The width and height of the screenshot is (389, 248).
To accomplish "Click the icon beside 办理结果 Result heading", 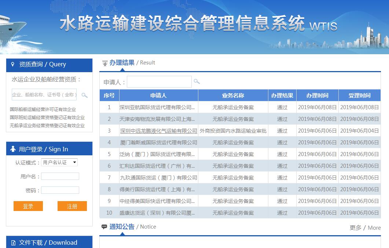I will (x=105, y=63).
